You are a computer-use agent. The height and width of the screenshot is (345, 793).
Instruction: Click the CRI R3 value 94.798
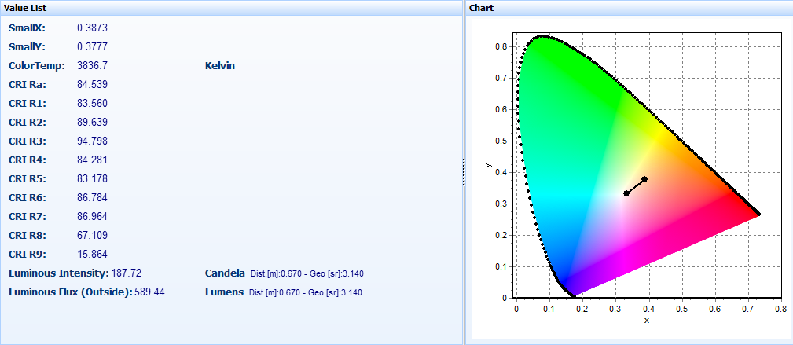93,141
